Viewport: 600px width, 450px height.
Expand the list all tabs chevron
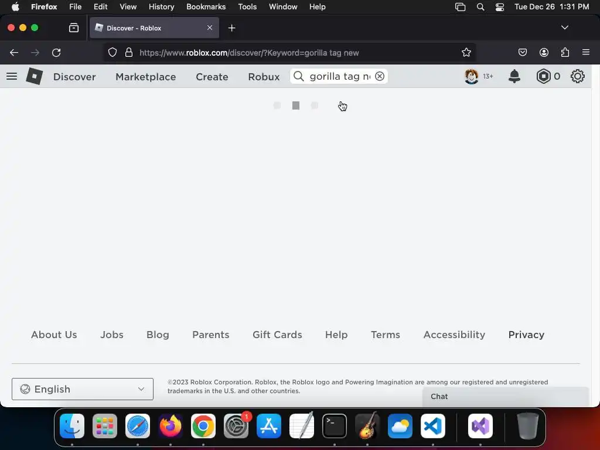pos(565,28)
